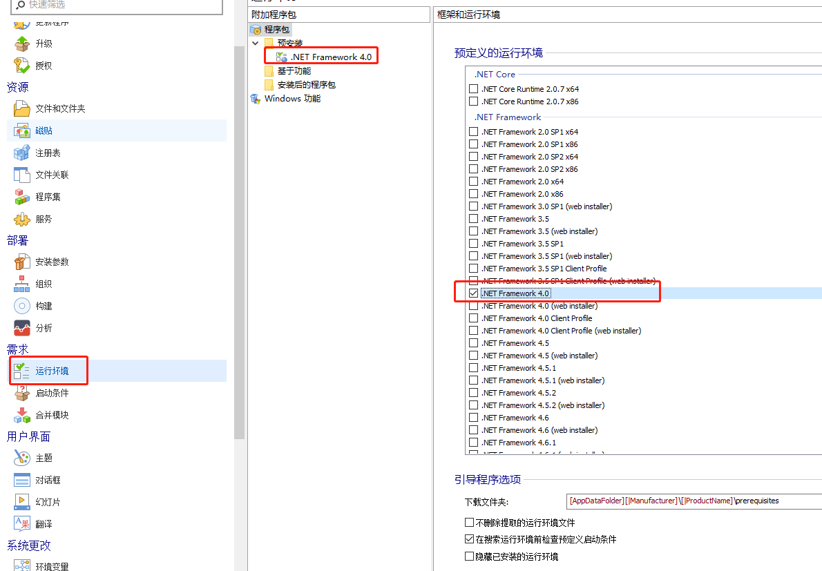Click the 程序集 (Assemblies) icon
The image size is (822, 571).
coord(22,197)
